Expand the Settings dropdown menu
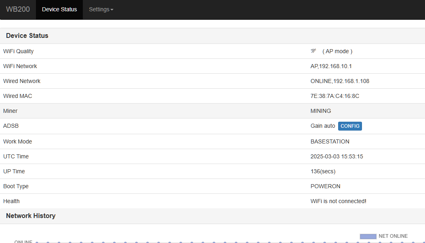The height and width of the screenshot is (243, 425). coord(101,9)
